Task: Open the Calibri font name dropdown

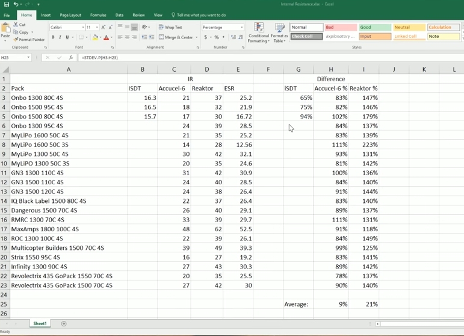Action: click(83, 27)
